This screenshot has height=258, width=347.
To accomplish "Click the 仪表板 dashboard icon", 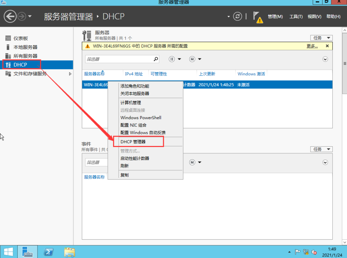I will tap(8, 38).
